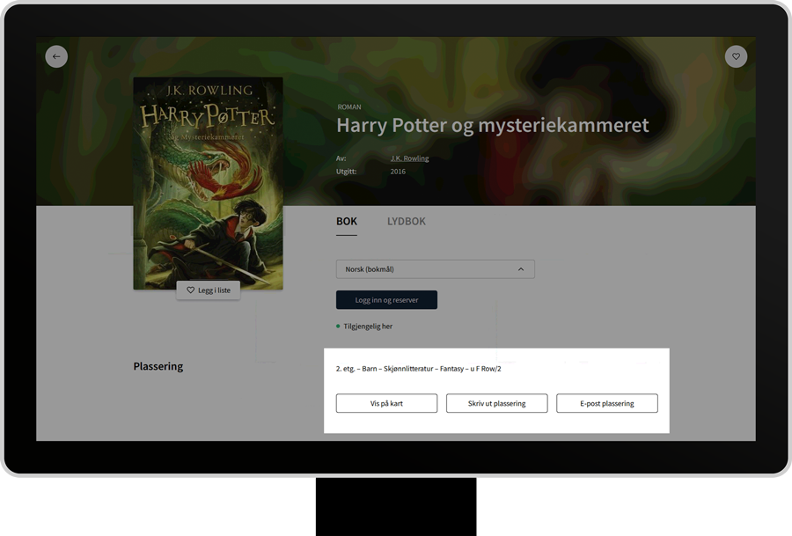The height and width of the screenshot is (536, 792).
Task: Click the heart icon beside Legg i liste
Action: pos(190,290)
